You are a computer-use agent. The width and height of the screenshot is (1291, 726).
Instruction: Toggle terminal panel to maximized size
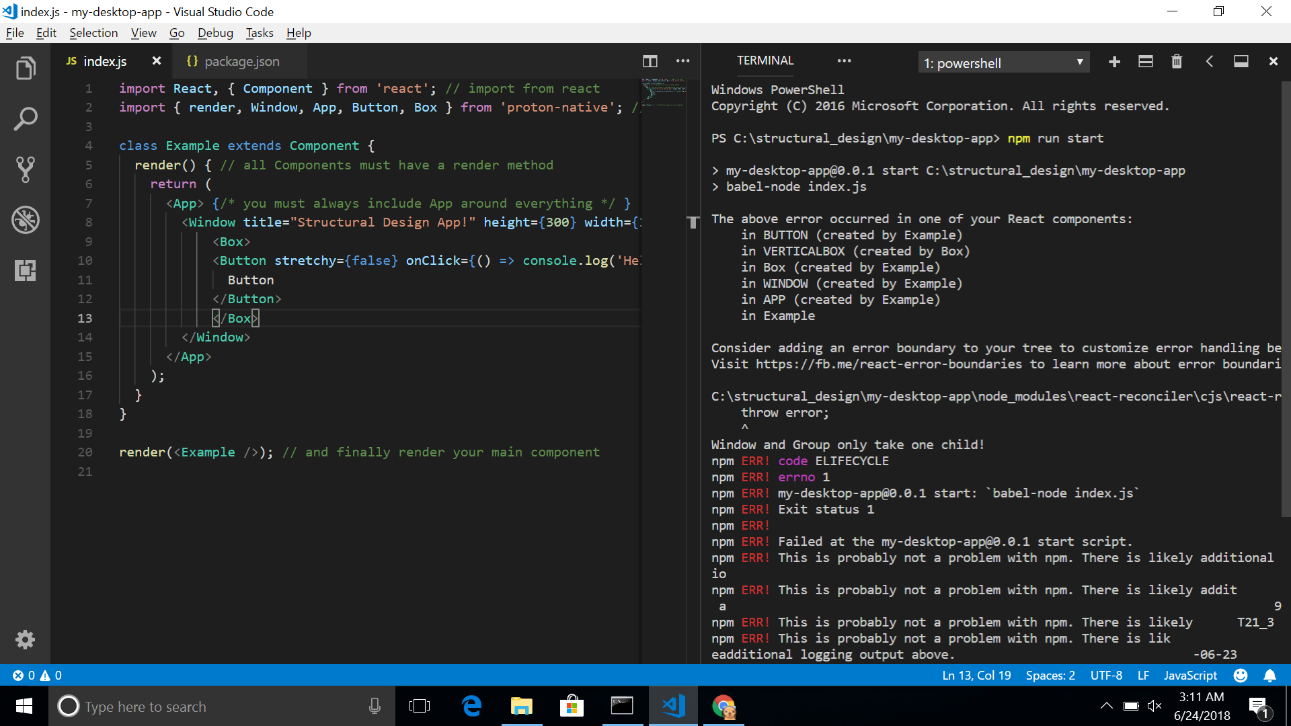pyautogui.click(x=1241, y=61)
